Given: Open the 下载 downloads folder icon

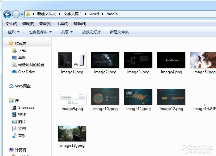Looking at the screenshot, I should 14,50.
